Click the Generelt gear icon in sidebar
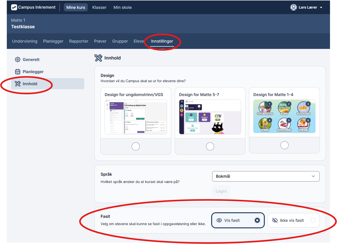 tap(18, 59)
